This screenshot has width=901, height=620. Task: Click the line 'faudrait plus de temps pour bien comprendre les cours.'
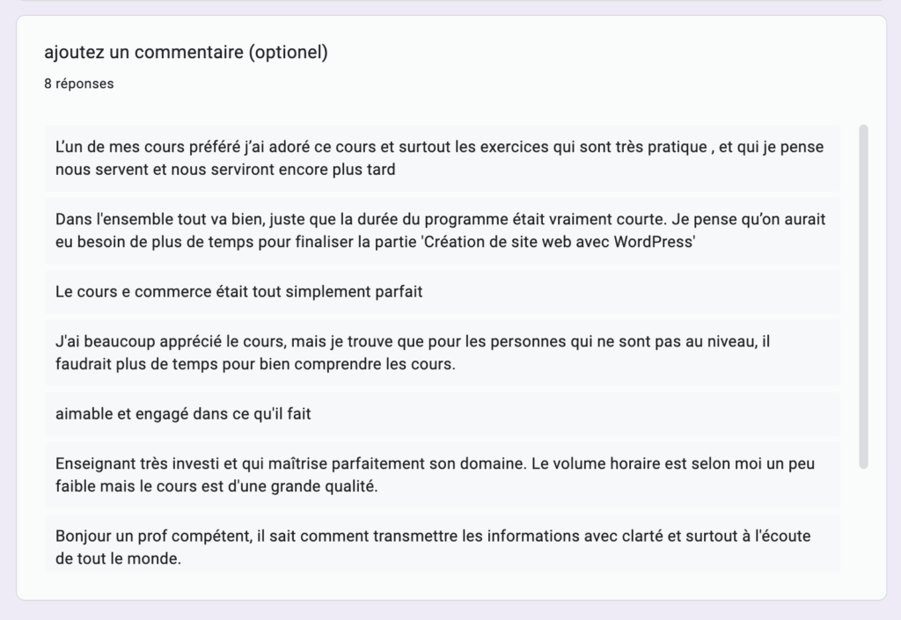[255, 365]
